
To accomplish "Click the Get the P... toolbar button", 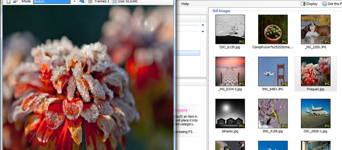I will [x=332, y=4].
